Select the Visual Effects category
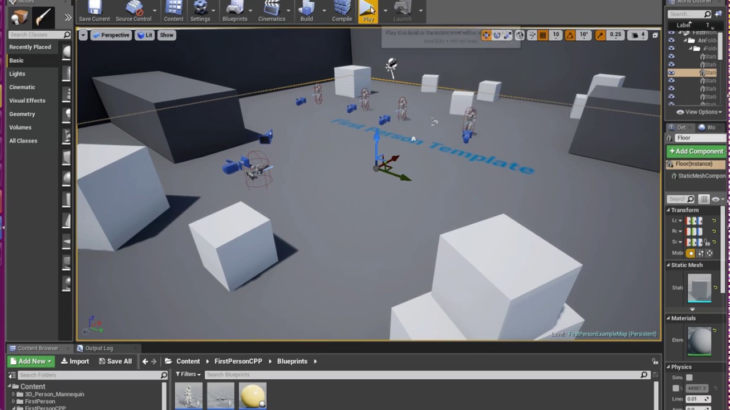The image size is (730, 410). [x=27, y=101]
